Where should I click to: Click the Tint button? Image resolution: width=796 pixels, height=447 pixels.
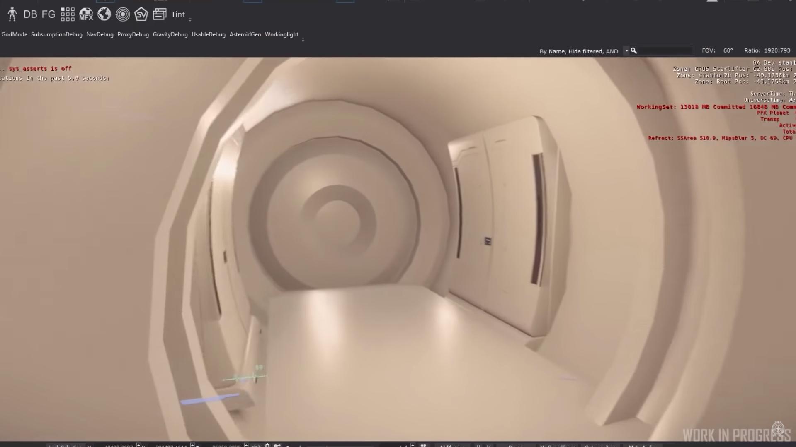(x=178, y=14)
